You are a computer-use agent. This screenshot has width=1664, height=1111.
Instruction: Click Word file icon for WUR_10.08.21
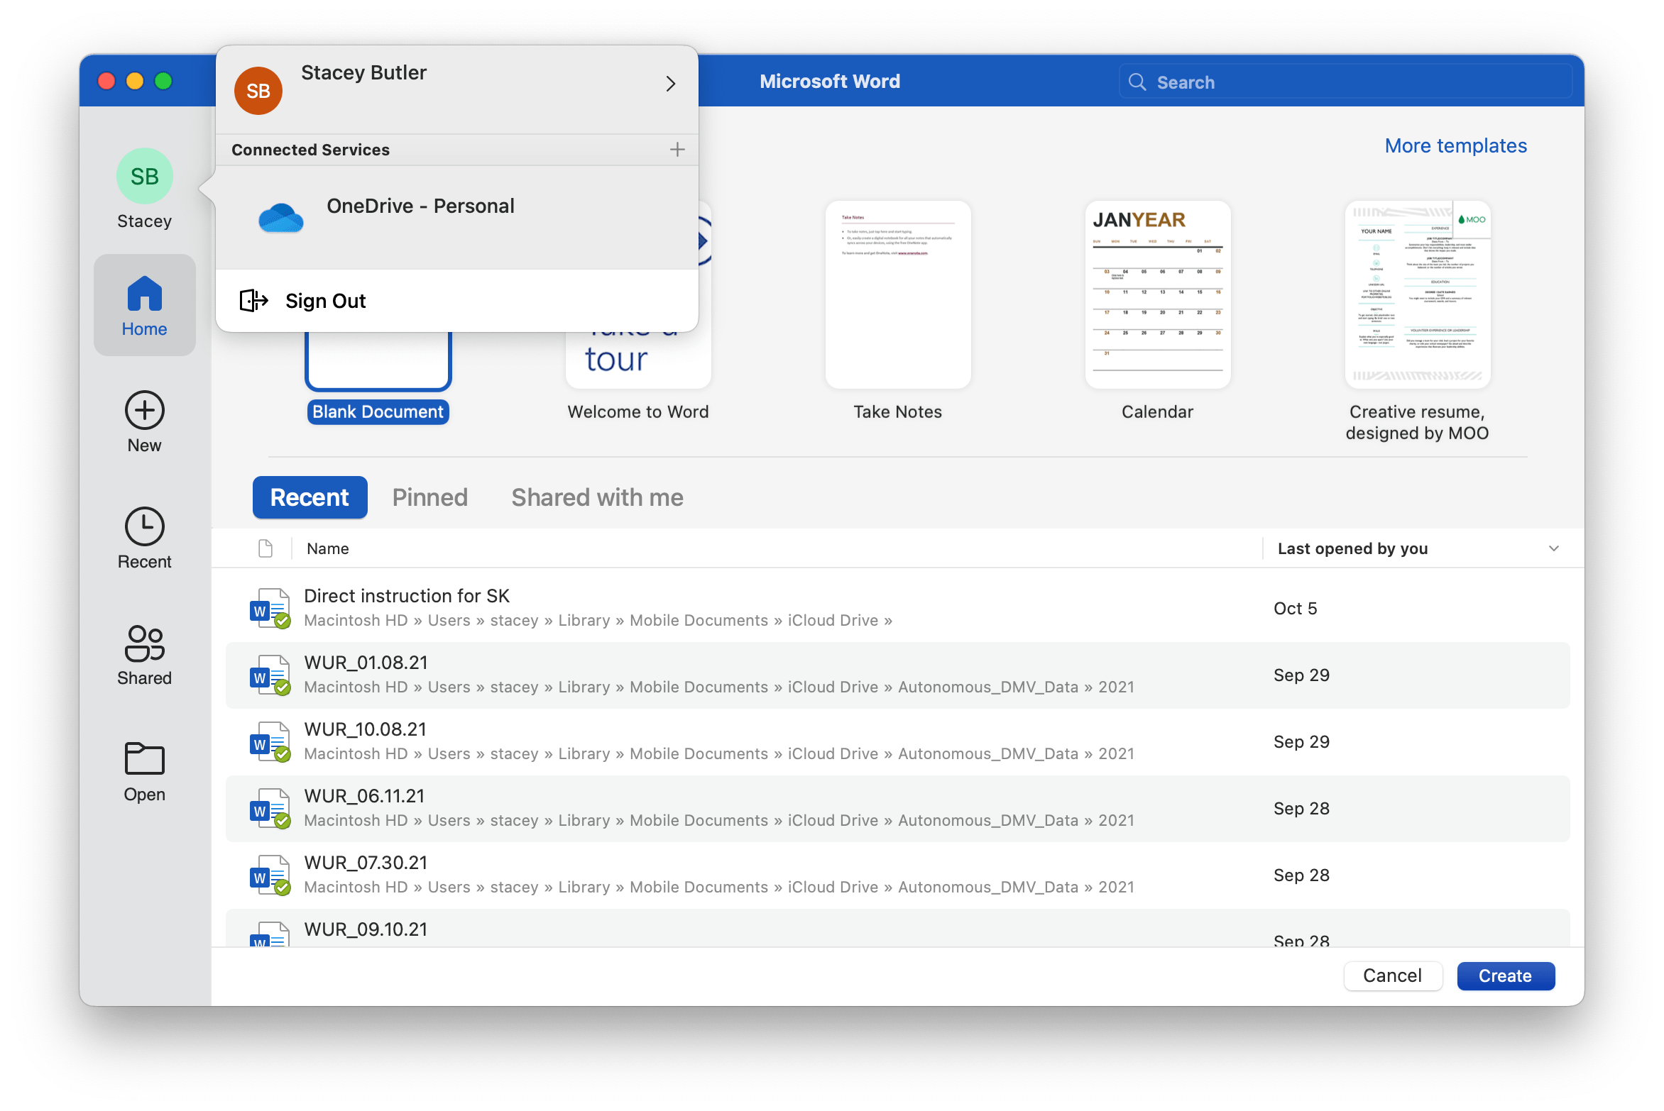270,741
